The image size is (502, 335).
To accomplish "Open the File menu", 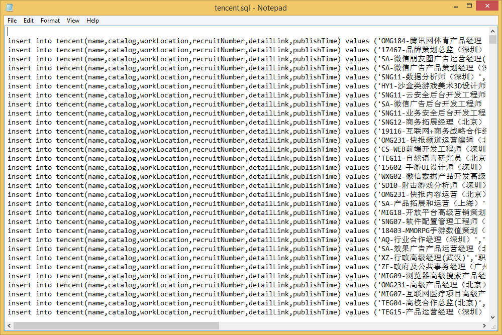I will click(12, 21).
